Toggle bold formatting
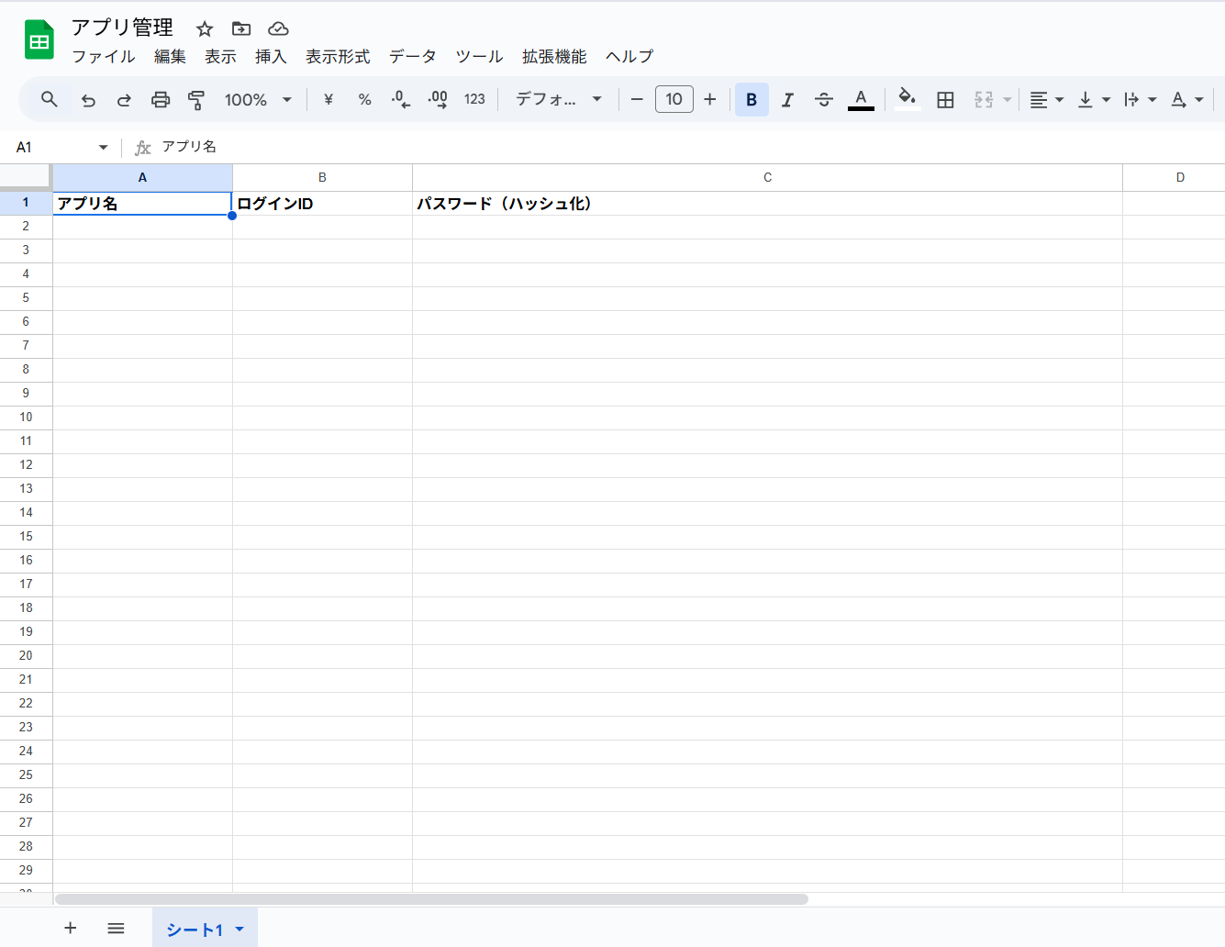Viewport: 1225px width, 947px height. pos(752,99)
